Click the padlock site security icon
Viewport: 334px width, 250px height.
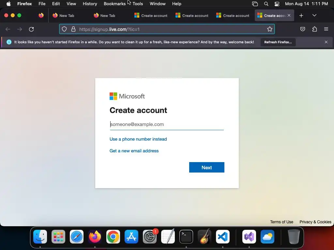[x=73, y=29]
